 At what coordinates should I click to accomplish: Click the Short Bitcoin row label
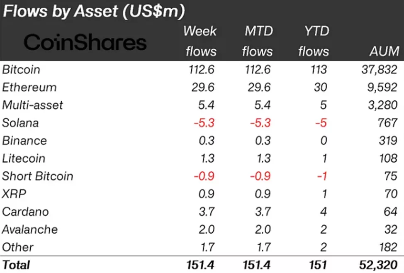point(37,176)
